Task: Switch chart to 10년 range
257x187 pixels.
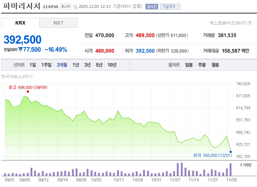Action: point(112,65)
